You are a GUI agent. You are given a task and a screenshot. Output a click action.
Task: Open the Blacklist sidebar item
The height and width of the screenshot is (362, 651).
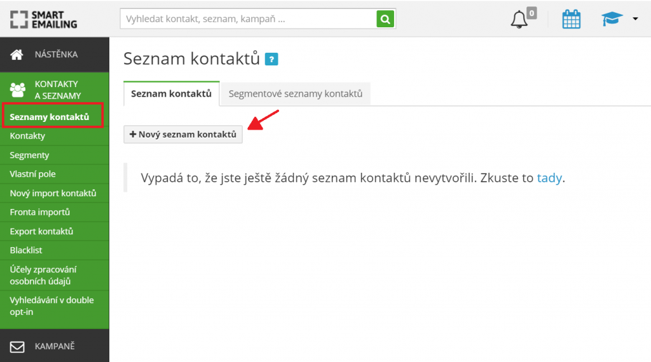pos(26,250)
